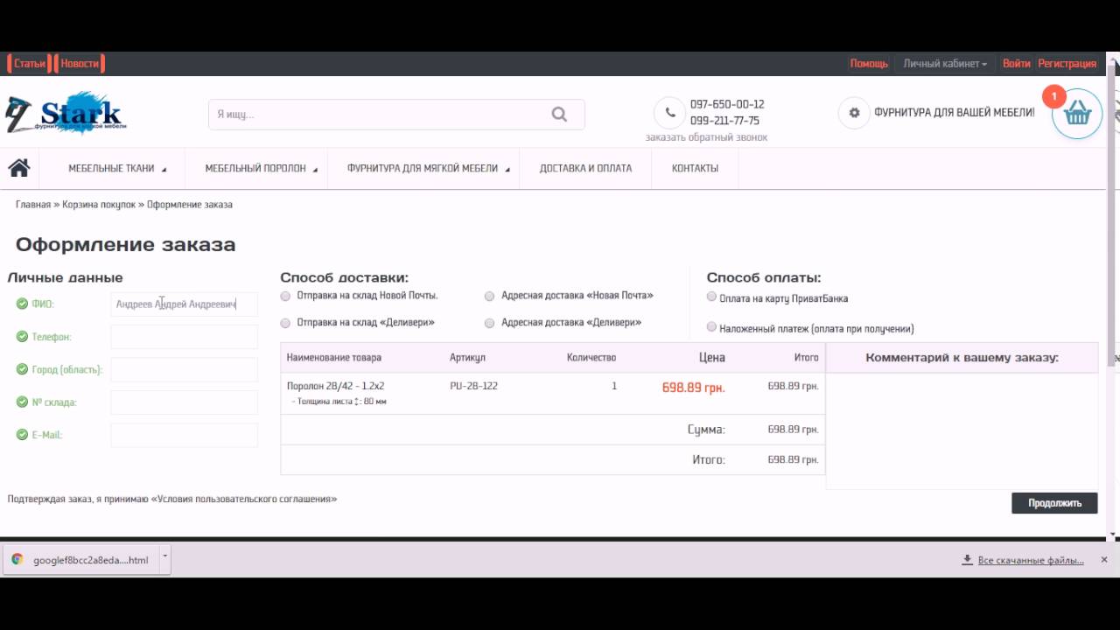This screenshot has height=630, width=1120.
Task: Open Доставка и оплата page
Action: pyautogui.click(x=585, y=168)
